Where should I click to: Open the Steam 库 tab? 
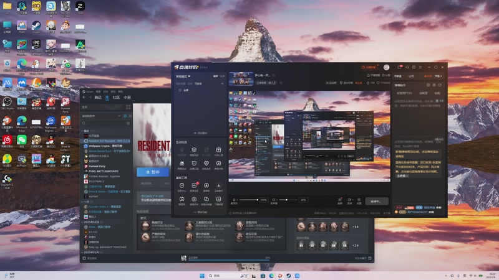point(107,98)
